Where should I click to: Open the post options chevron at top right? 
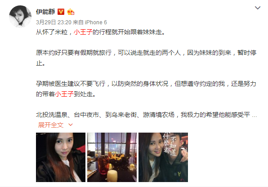[x=257, y=8]
